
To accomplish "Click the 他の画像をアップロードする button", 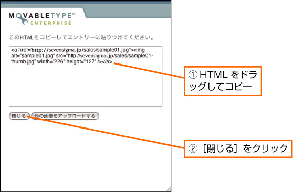I will coord(65,116).
